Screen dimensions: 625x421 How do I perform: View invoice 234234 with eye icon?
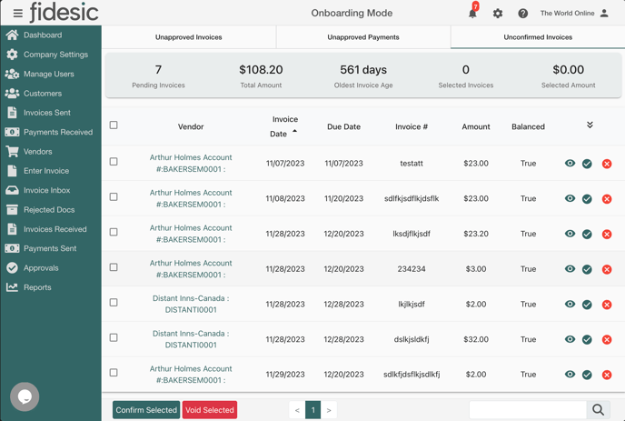click(x=570, y=268)
